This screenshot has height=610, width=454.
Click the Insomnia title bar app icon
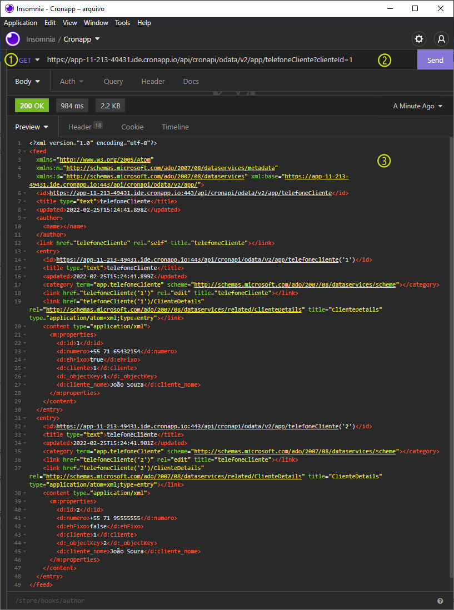pyautogui.click(x=9, y=8)
